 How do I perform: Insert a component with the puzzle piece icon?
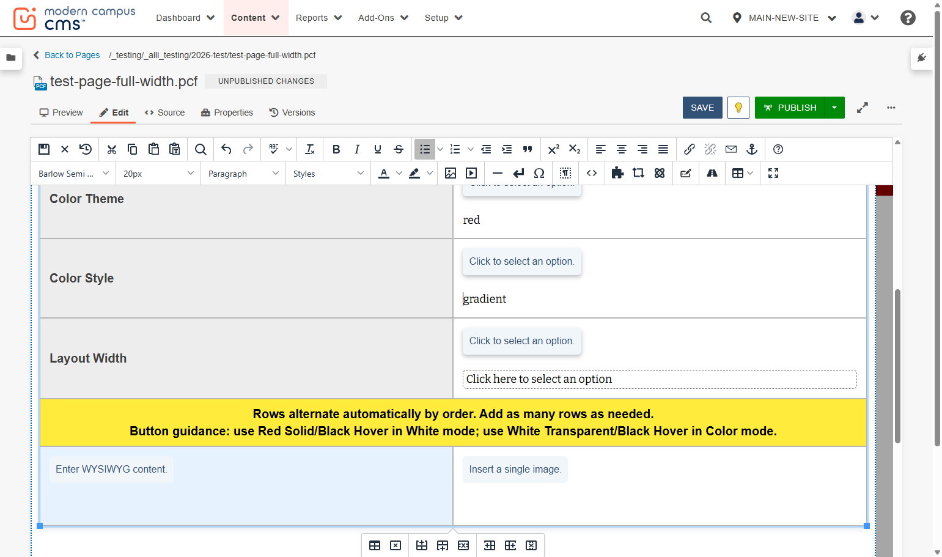(617, 173)
